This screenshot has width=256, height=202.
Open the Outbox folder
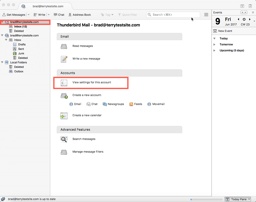(18, 71)
